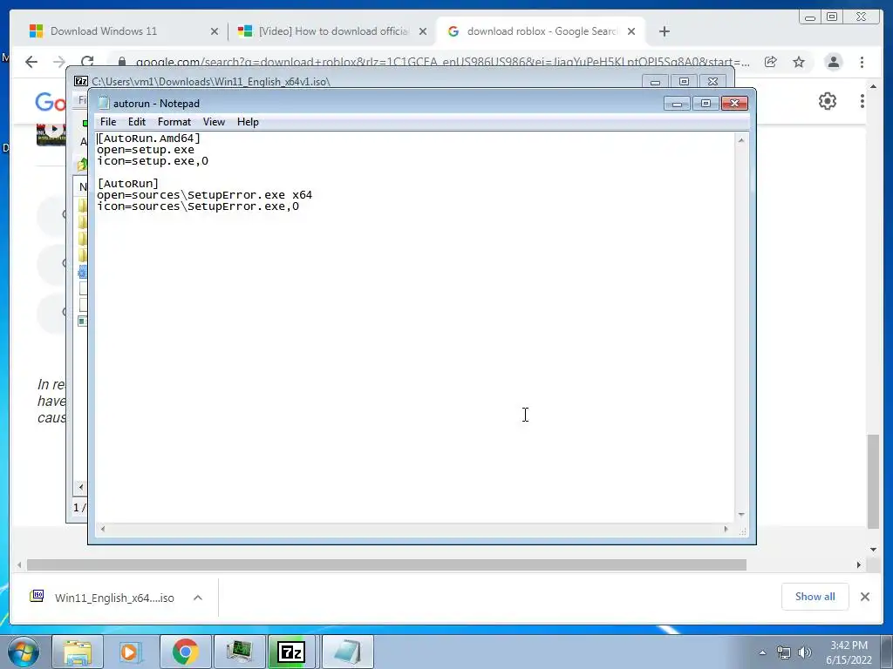Click the Notepad vertical scroll up arrow
The image size is (893, 669).
click(x=741, y=140)
